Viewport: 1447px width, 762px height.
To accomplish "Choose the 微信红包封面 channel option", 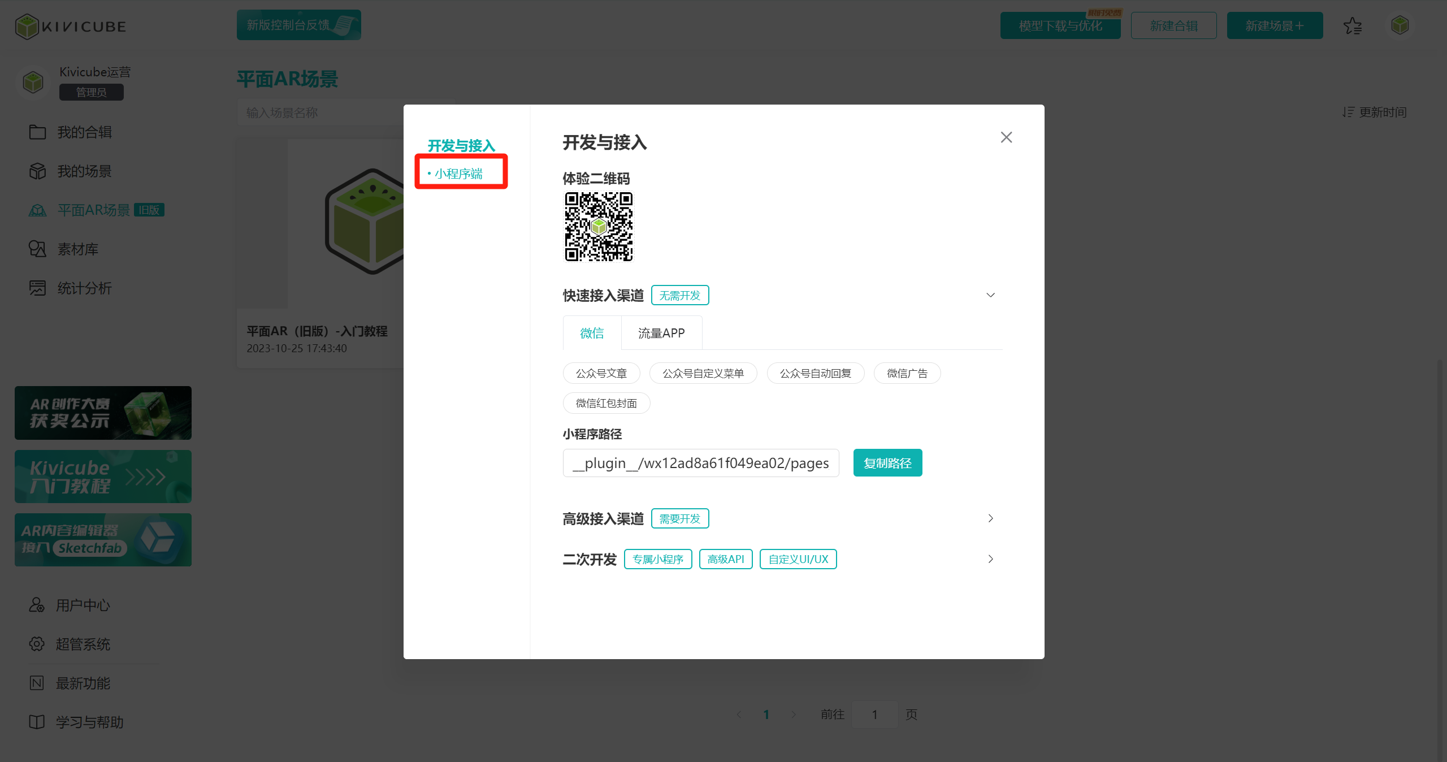I will [606, 403].
